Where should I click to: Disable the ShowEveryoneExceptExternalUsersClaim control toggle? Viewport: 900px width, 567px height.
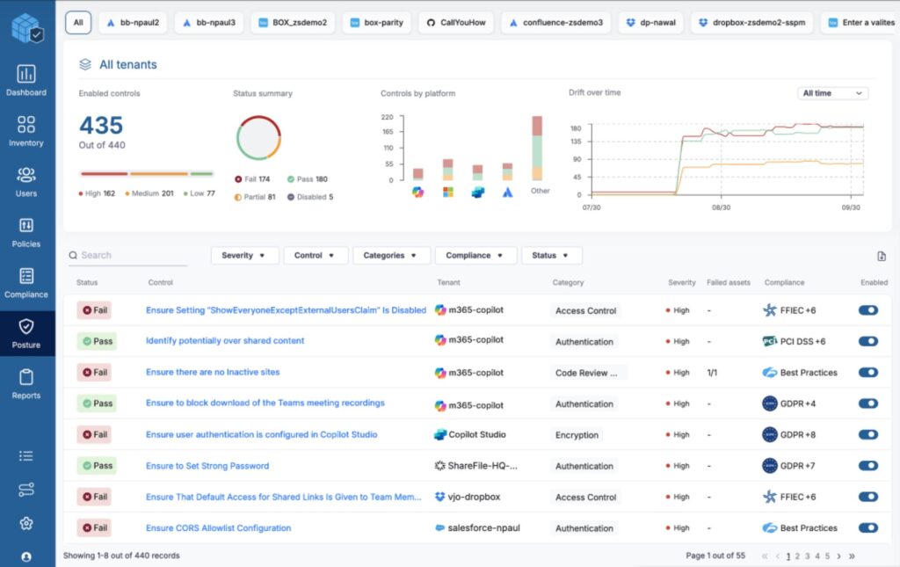[x=867, y=310]
